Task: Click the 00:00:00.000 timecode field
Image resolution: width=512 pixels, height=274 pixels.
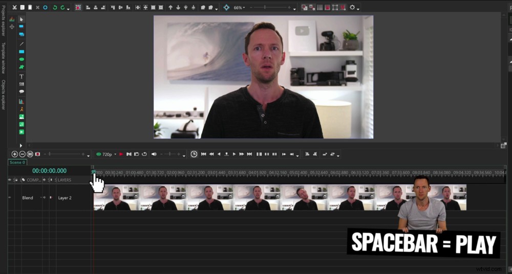Action: tap(49, 171)
